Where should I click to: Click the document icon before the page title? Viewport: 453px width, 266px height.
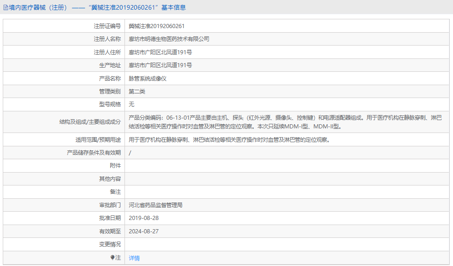6,7
